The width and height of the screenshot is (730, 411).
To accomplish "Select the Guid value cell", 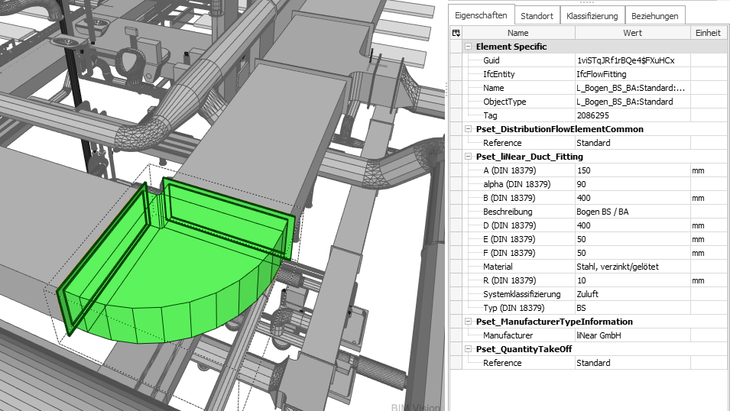I will 631,60.
